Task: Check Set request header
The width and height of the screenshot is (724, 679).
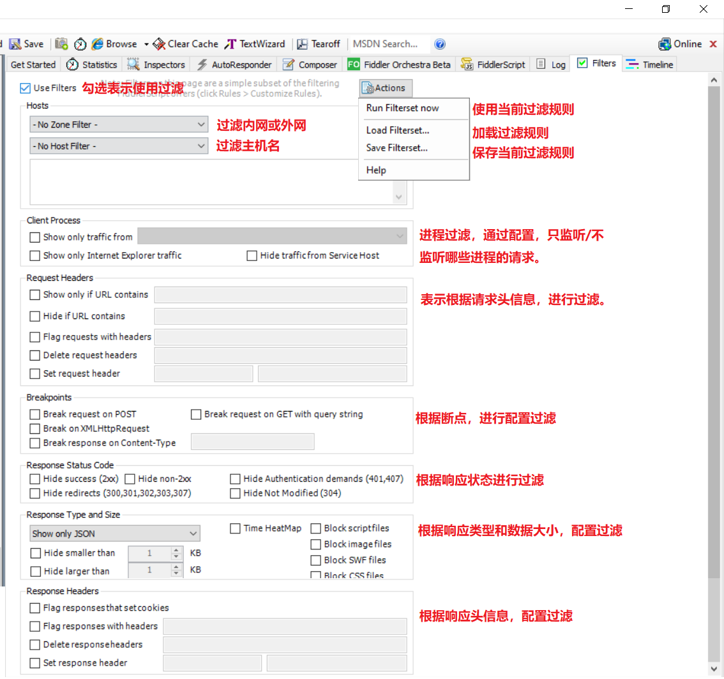Action: pyautogui.click(x=34, y=374)
